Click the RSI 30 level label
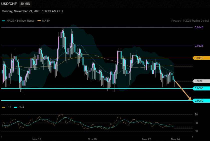 click(196, 131)
